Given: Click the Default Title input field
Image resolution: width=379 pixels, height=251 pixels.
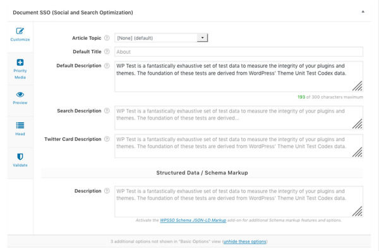Looking at the screenshot, I should (239, 52).
